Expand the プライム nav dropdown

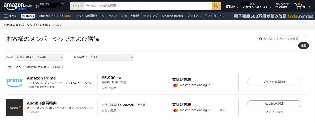pos(194,16)
